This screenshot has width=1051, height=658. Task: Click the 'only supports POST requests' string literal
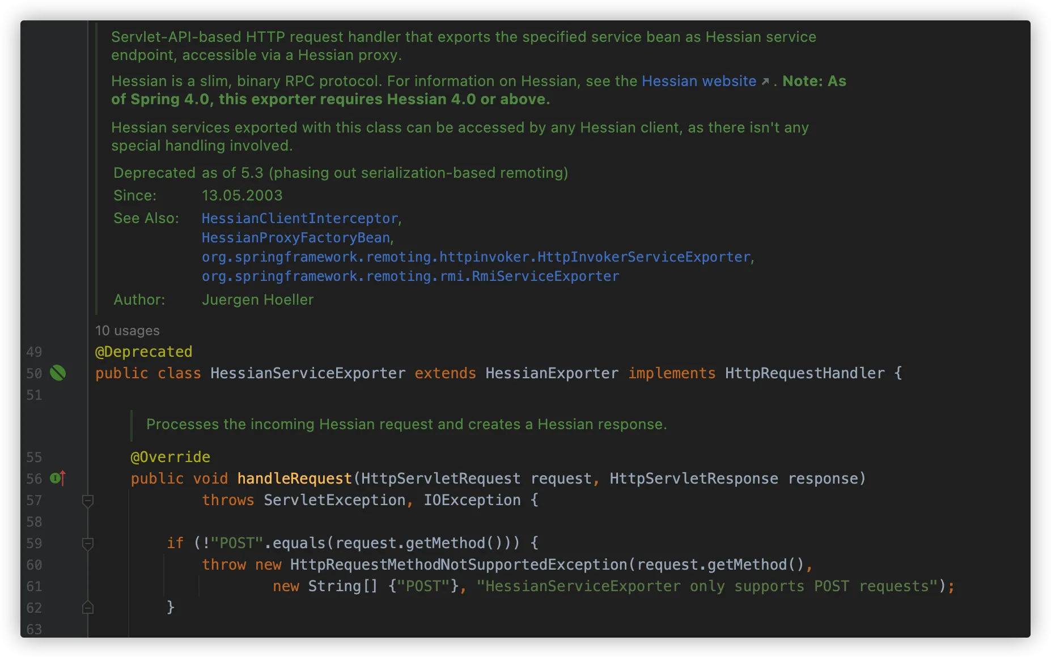[x=707, y=586]
